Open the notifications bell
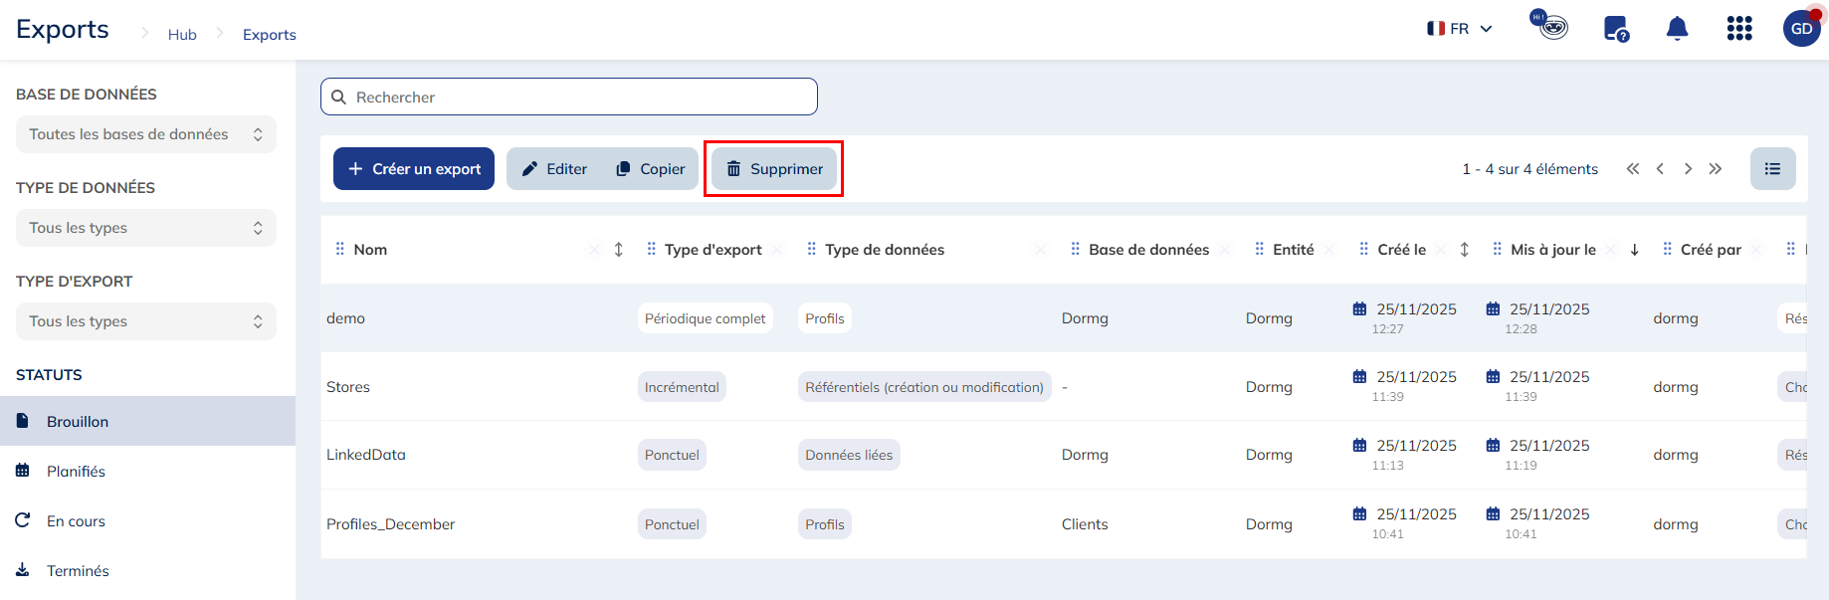 point(1677,29)
